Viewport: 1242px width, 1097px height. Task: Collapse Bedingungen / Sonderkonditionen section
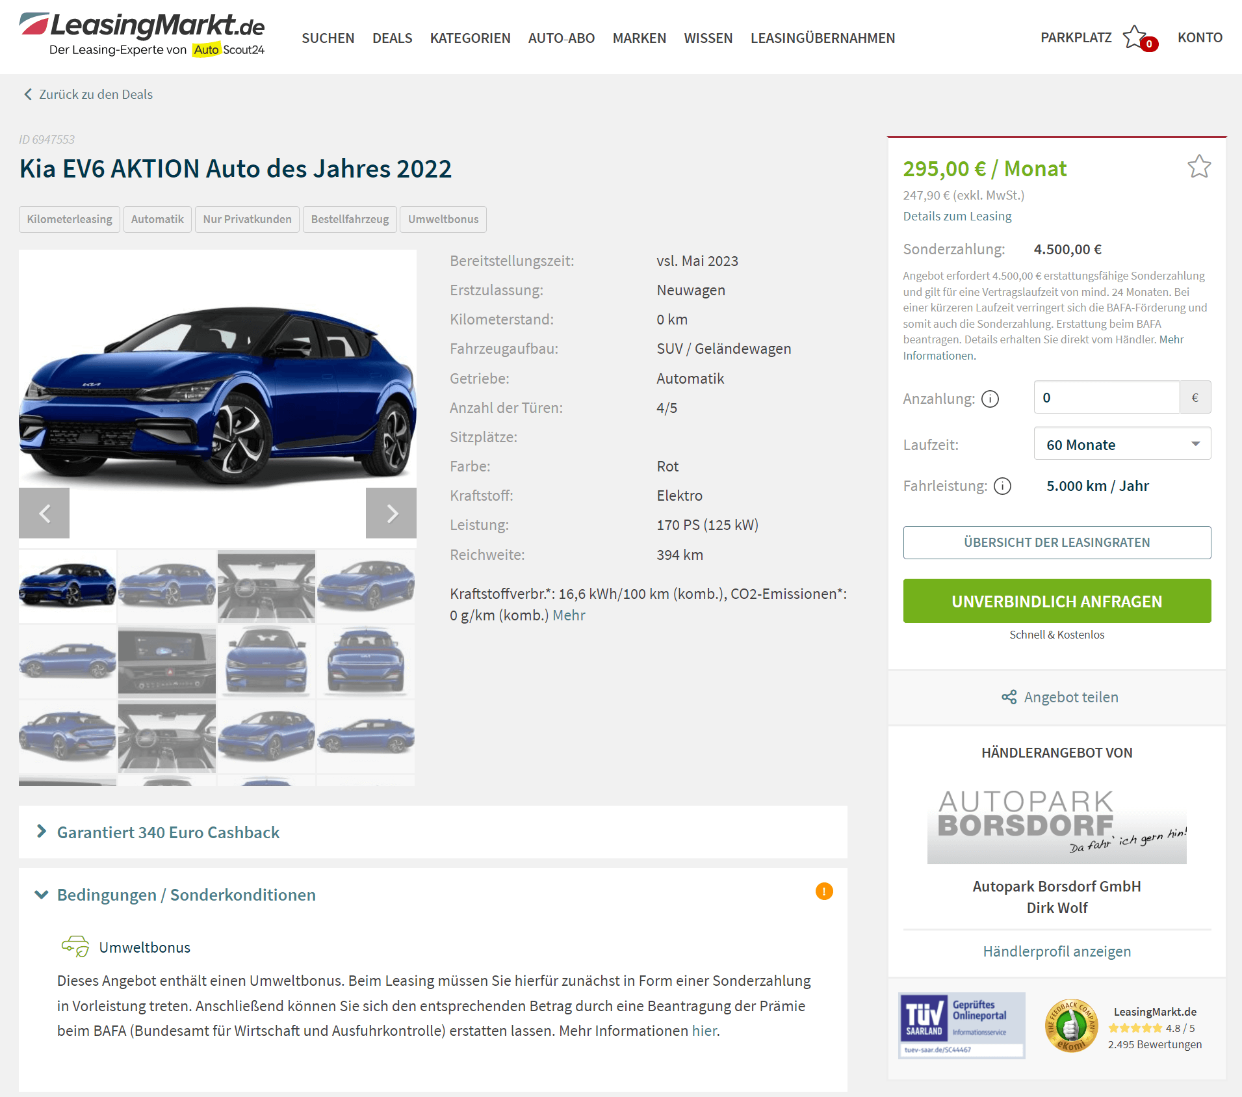(x=186, y=895)
